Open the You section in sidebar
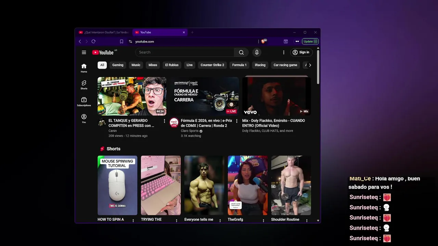This screenshot has width=438, height=246. click(x=84, y=119)
